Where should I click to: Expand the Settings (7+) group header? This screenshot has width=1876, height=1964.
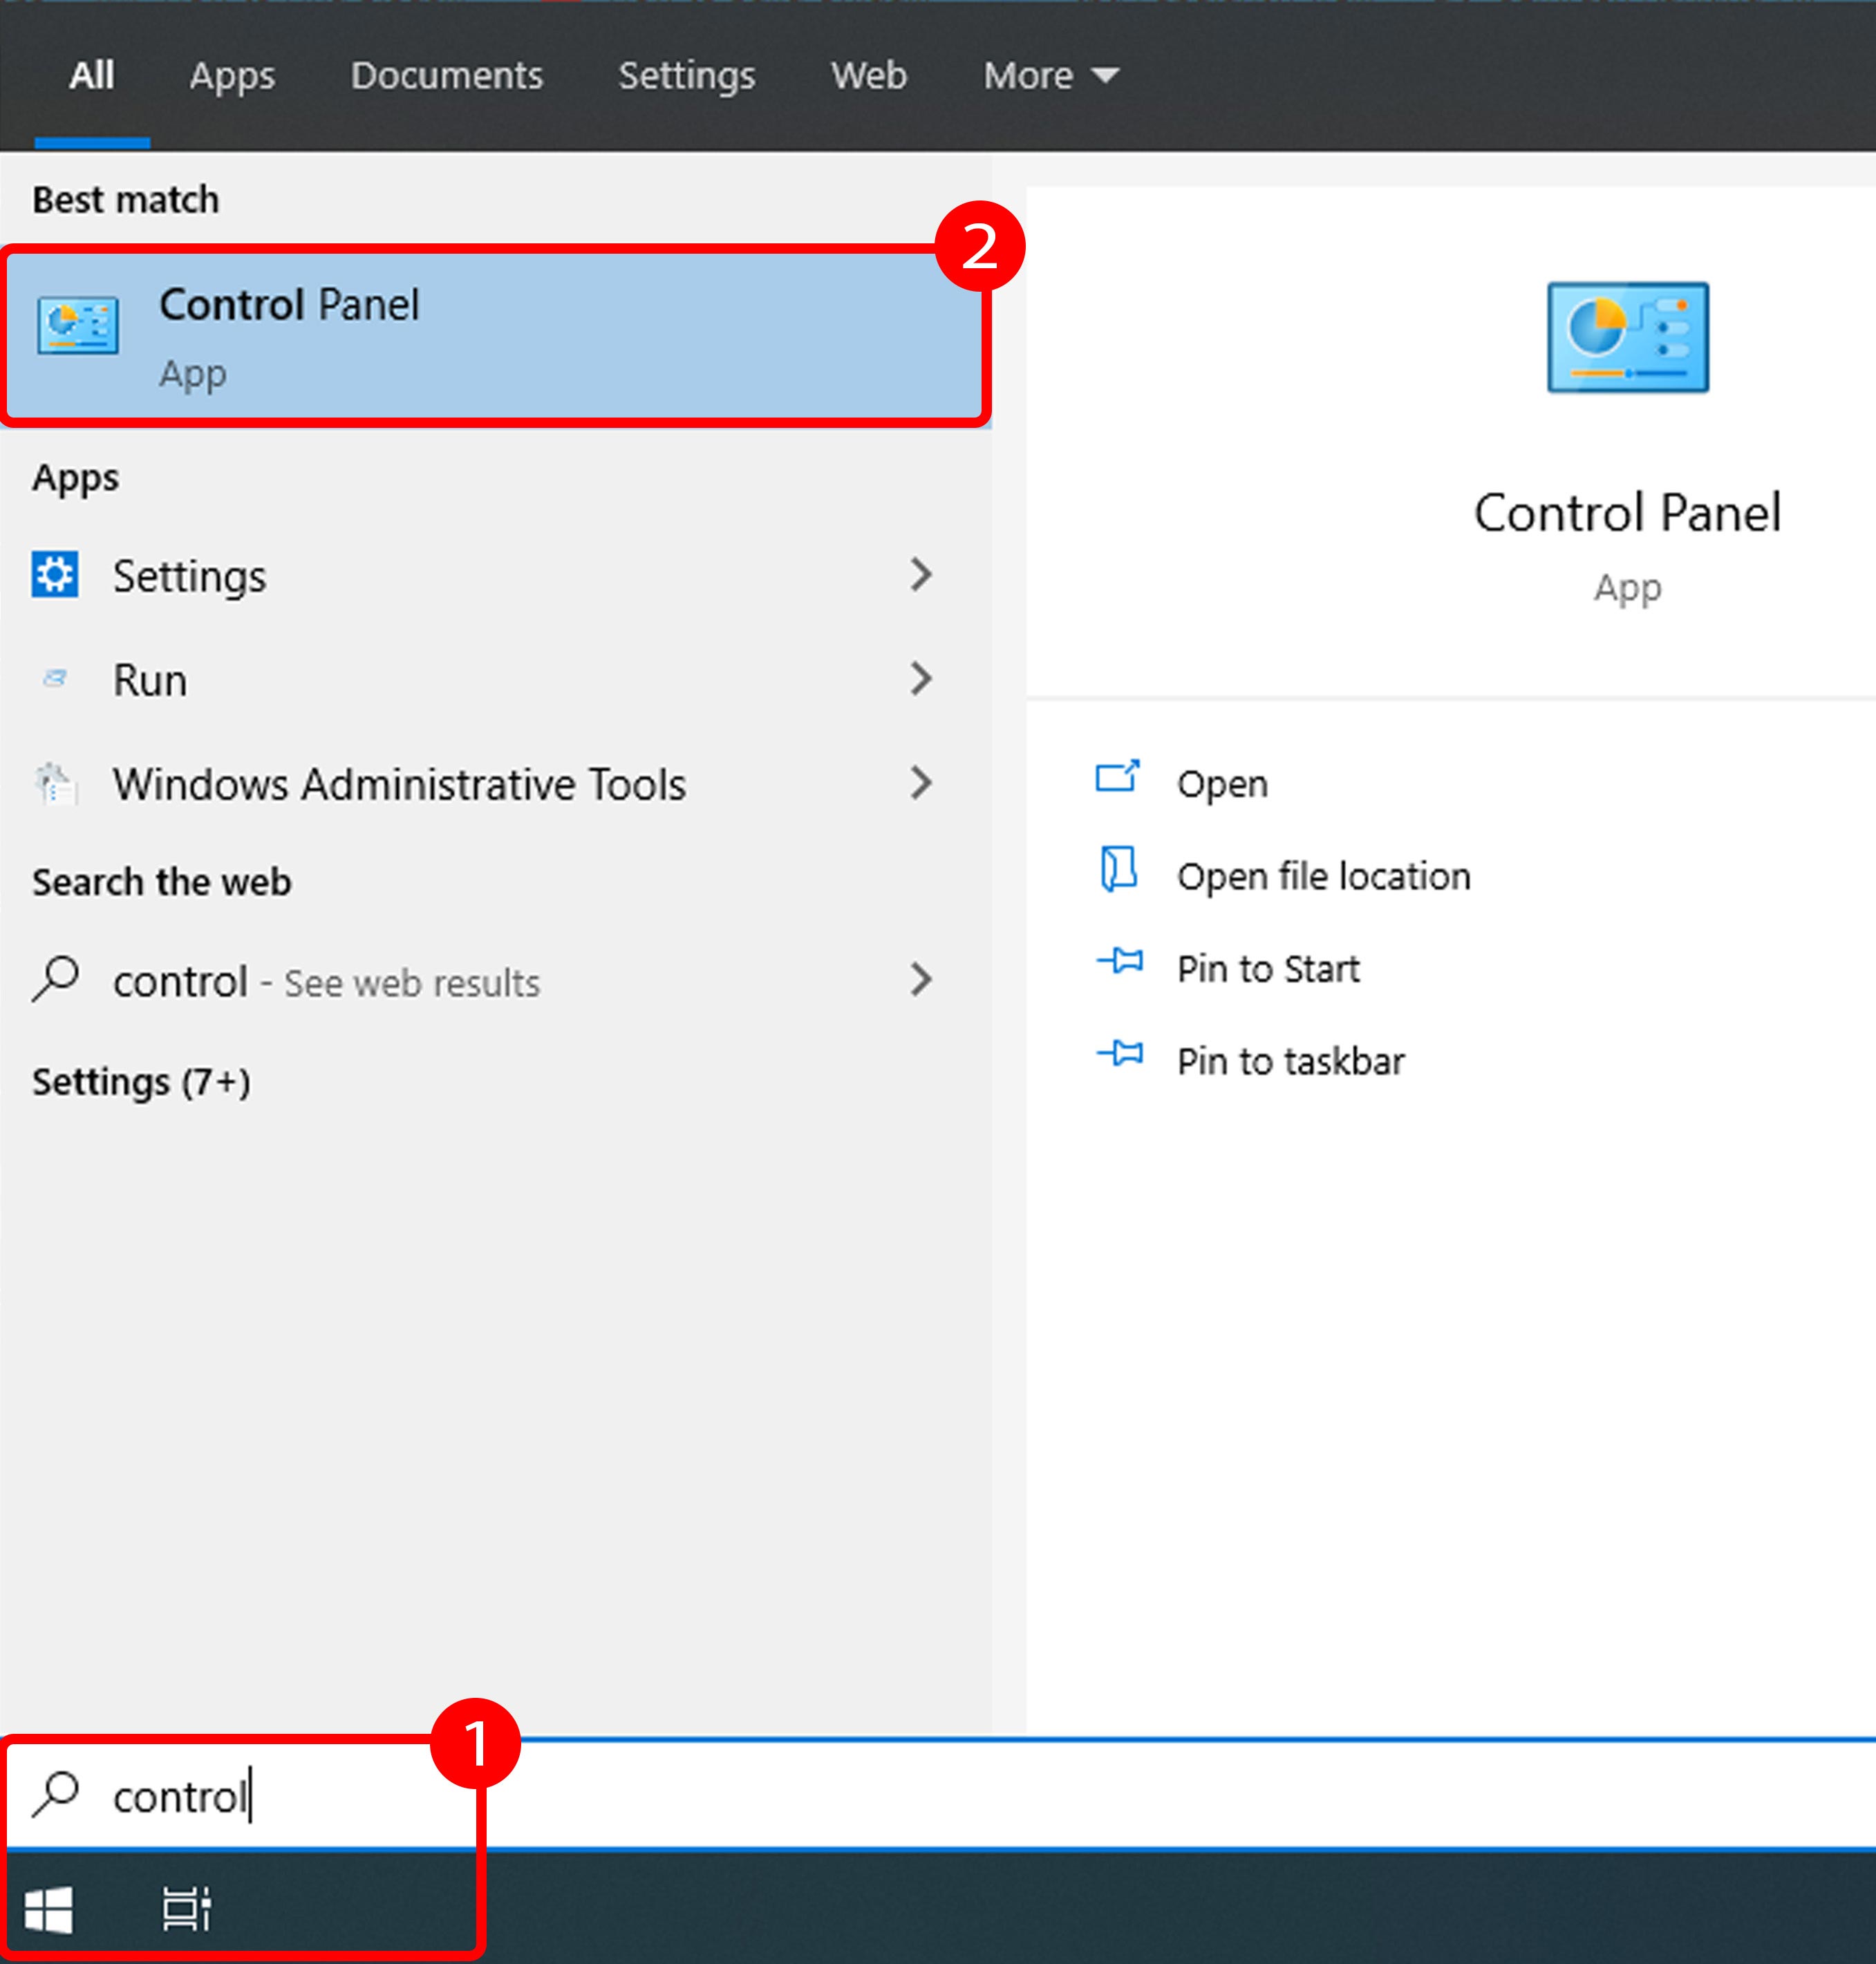(141, 1082)
